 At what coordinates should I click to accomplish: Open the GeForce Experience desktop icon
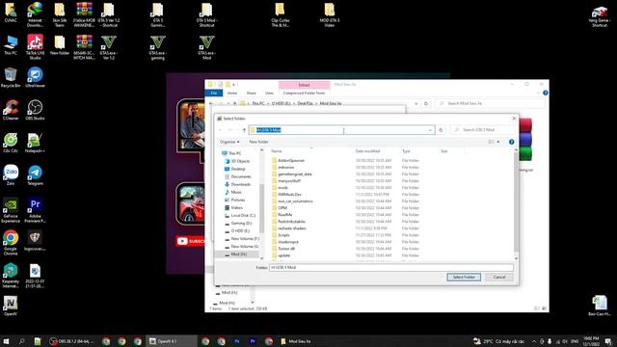pyautogui.click(x=11, y=210)
